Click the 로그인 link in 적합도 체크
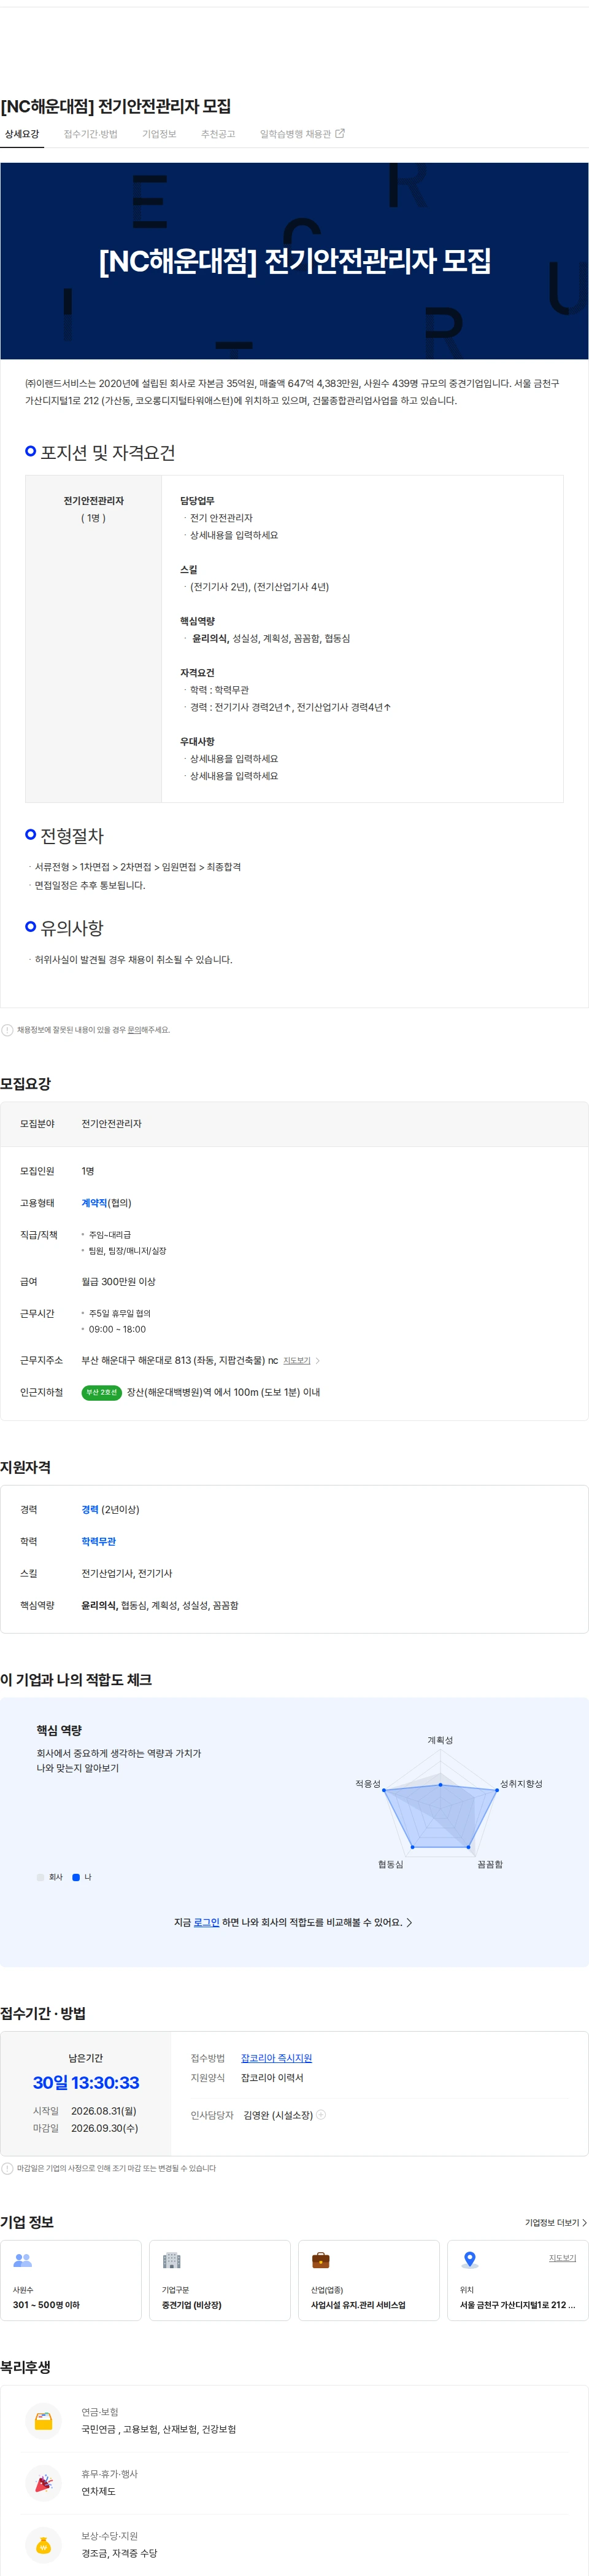The height and width of the screenshot is (2576, 589). (x=207, y=1923)
